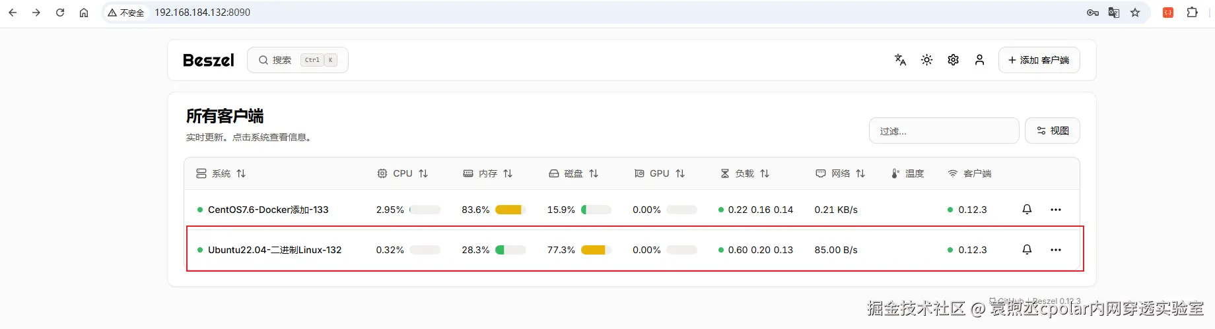Sort by the 系统 column header
This screenshot has width=1215, height=329.
tap(221, 173)
